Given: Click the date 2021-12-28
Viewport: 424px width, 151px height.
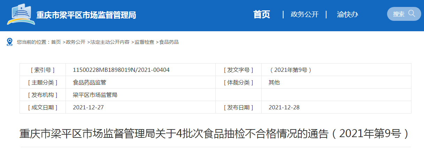Looking at the screenshot, I should point(284,107).
